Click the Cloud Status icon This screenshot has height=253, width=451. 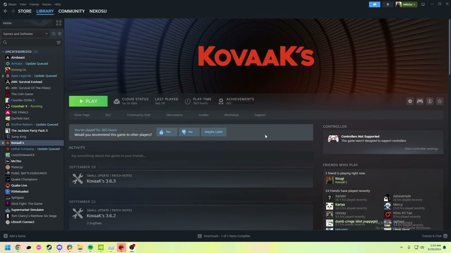tap(117, 101)
